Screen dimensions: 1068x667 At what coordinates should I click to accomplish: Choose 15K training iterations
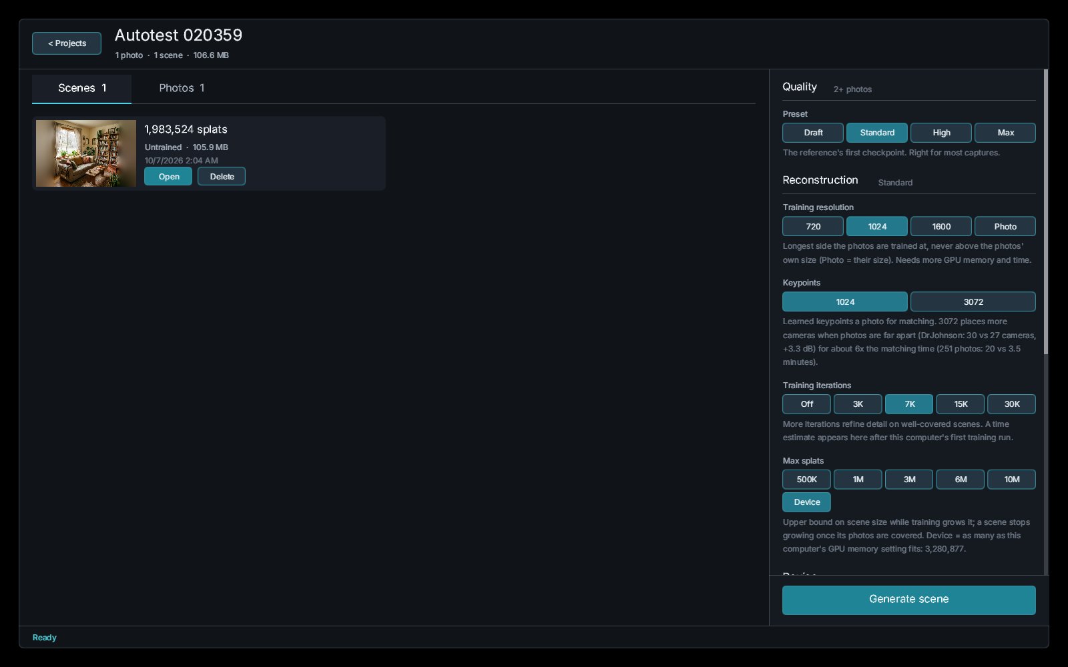(x=961, y=404)
